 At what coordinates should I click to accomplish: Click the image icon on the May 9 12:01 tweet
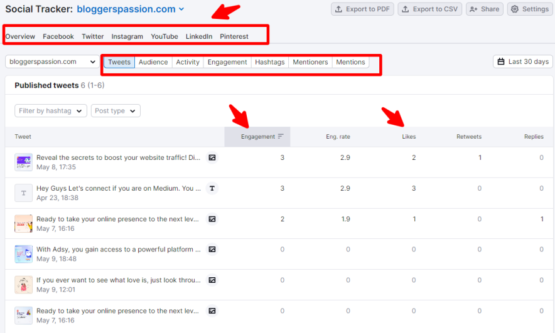coord(212,280)
